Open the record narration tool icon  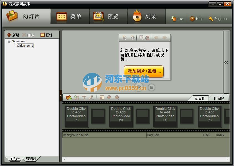(91, 97)
